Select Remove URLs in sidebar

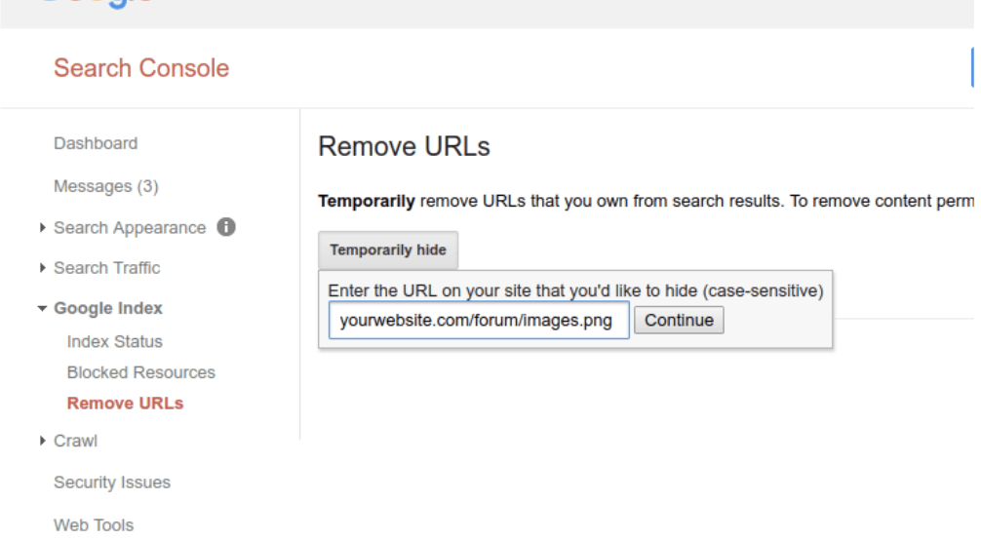[x=125, y=403]
